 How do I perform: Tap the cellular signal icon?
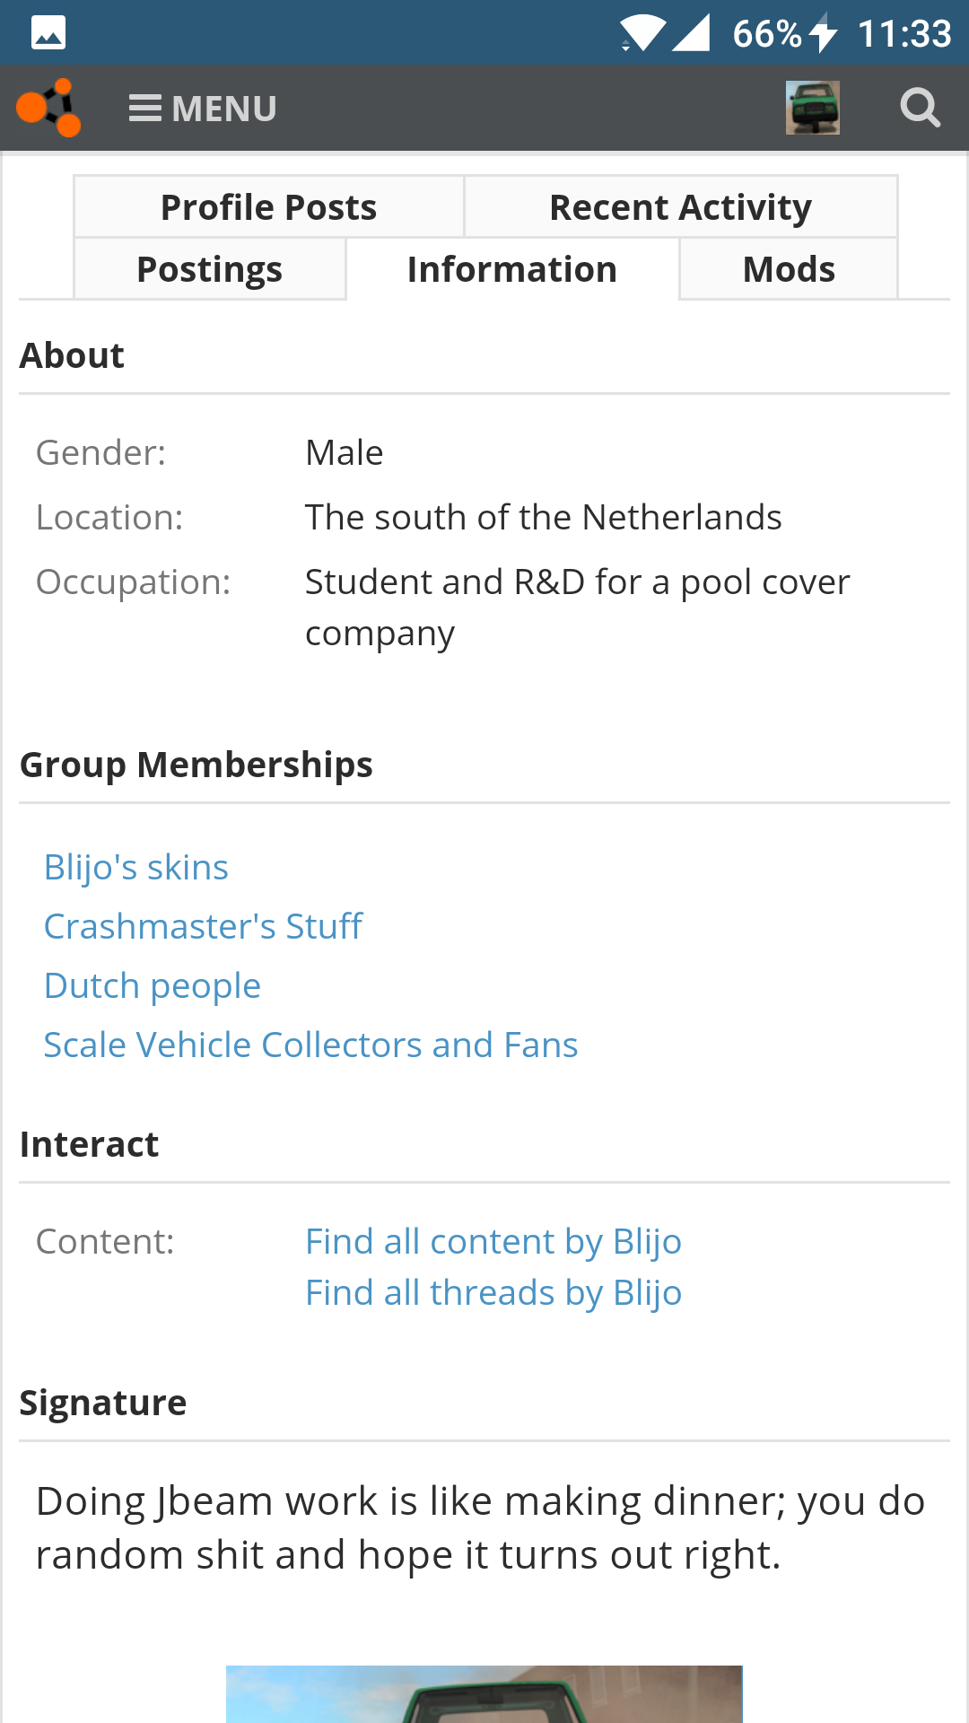(691, 33)
